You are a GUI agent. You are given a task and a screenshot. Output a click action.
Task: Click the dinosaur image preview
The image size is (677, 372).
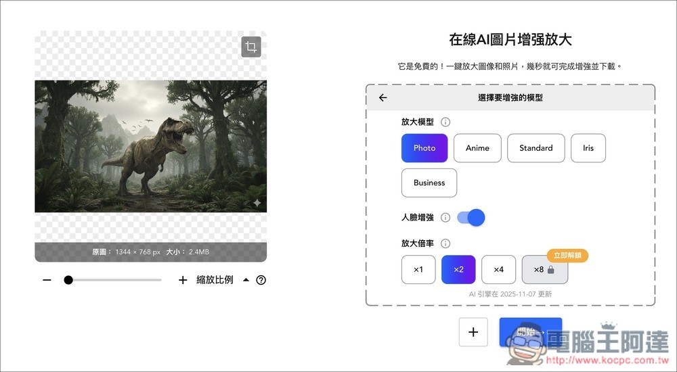[x=151, y=146]
